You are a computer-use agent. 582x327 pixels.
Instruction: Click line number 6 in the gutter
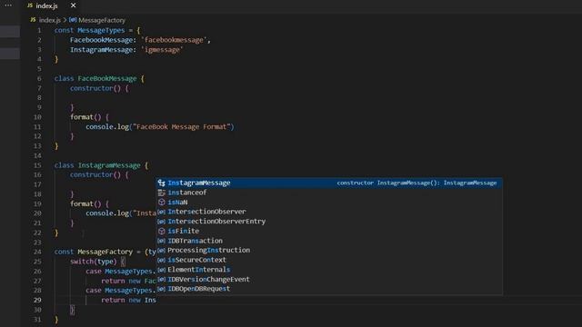pyautogui.click(x=39, y=79)
